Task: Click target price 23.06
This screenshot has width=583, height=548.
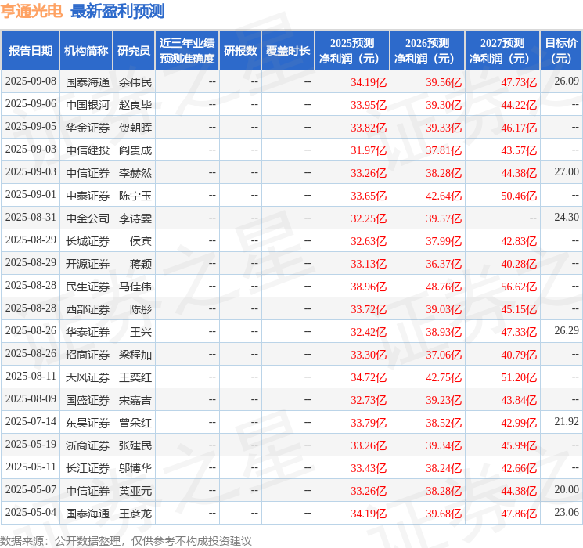Action: coord(567,512)
